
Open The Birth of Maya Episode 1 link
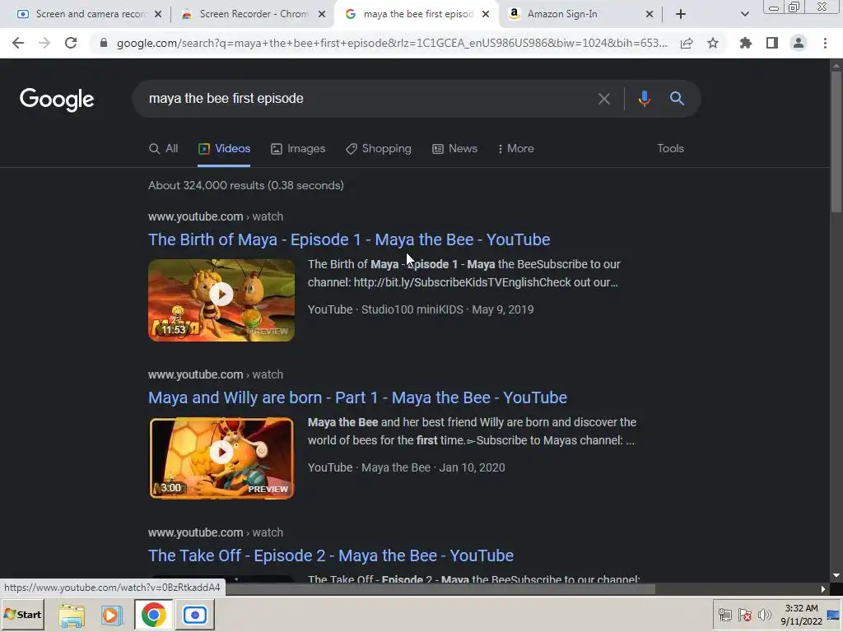[x=349, y=239]
